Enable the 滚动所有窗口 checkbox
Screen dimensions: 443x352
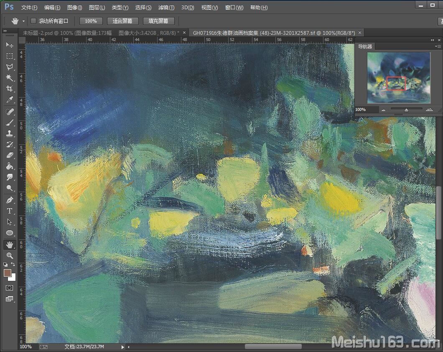(33, 21)
